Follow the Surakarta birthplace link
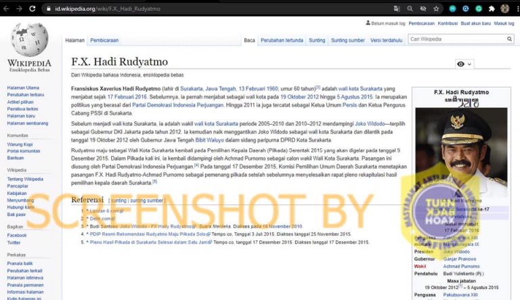Image resolution: width=520 pixels, height=300 pixels. pos(192,89)
